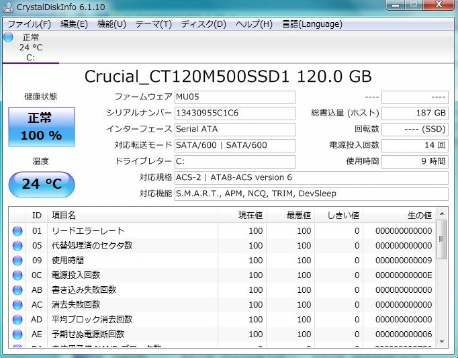Click raw value 000000000009 in 使用時間 row
The image size is (458, 358).
click(x=404, y=261)
